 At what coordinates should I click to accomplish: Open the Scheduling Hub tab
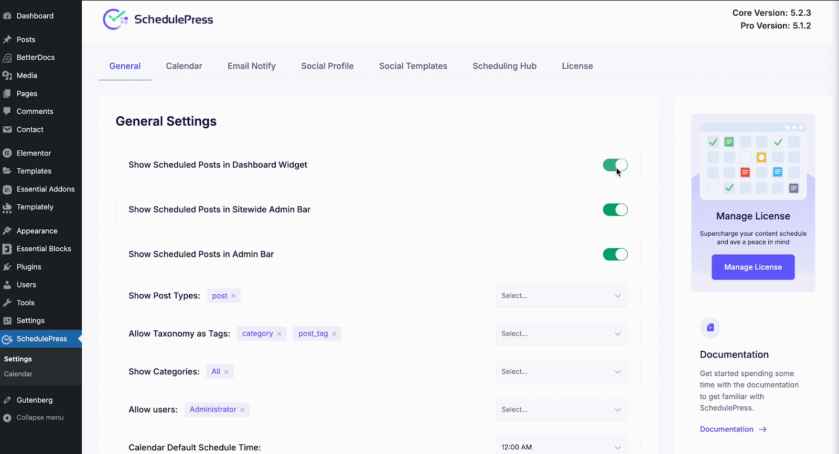click(504, 66)
